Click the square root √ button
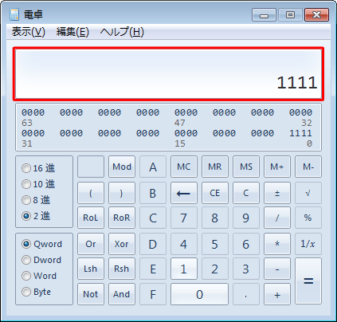337x322 pixels. pos(308,193)
